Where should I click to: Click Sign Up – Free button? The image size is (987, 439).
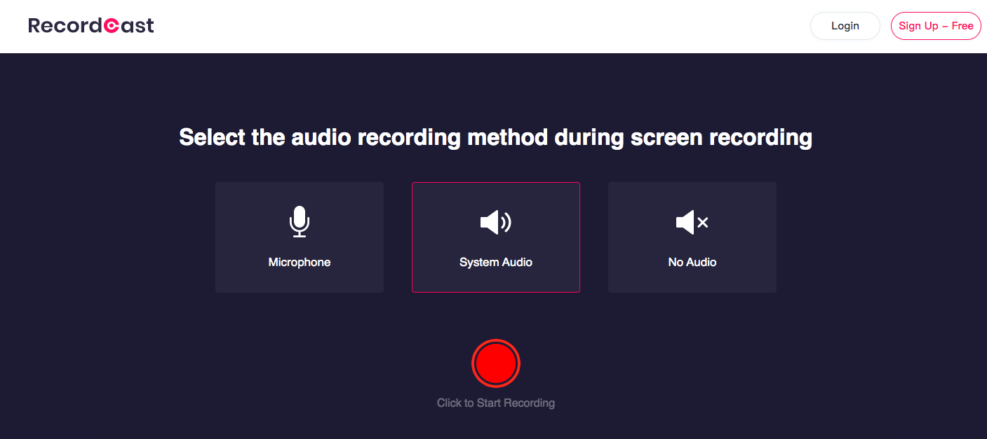[936, 26]
